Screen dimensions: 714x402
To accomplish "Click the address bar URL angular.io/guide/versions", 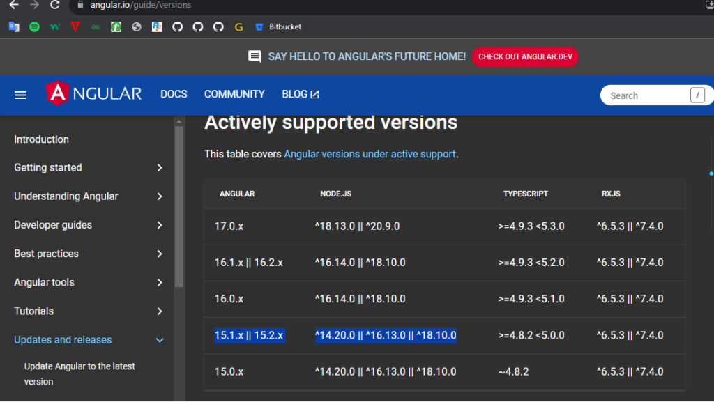I will [x=141, y=5].
